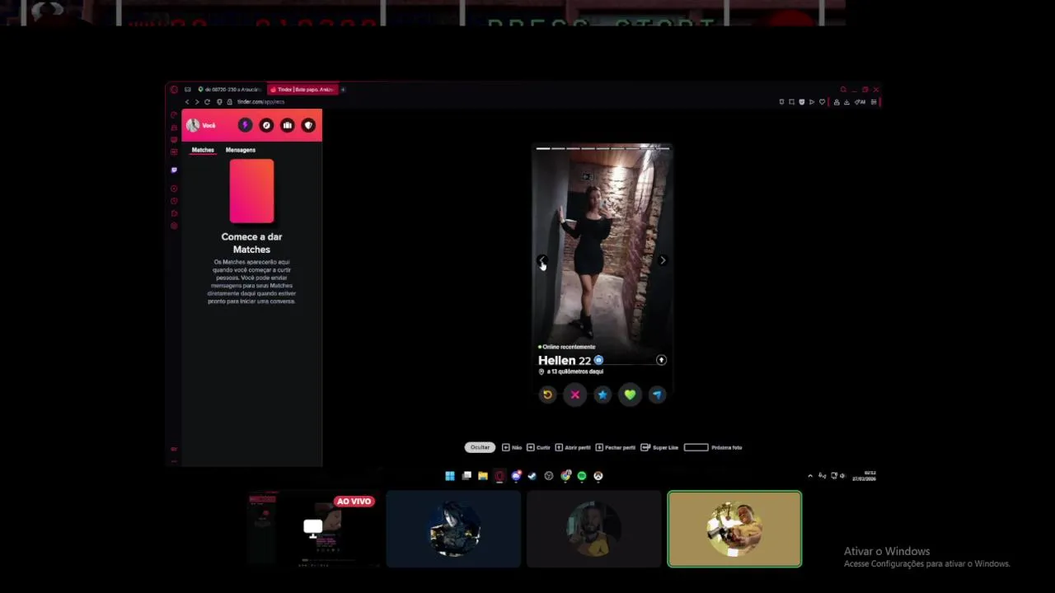This screenshot has width=1055, height=593.
Task: Click the Opera GX logo menu
Action: 174,89
